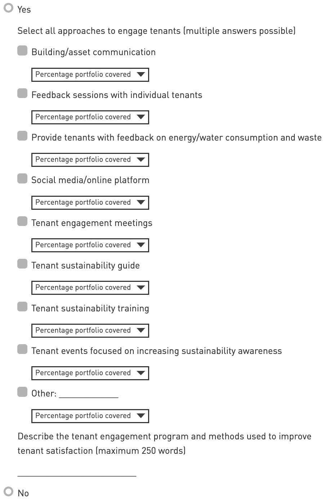The image size is (325, 501).
Task: Check Social media/online platform option
Action: click(x=22, y=179)
